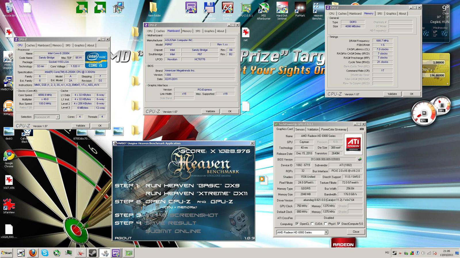
Task: Open PowerColor Giveaway tab in GPU-Z
Action: click(334, 129)
